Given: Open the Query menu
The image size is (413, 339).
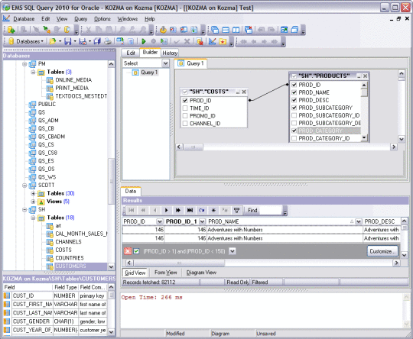Looking at the screenshot, I should (80, 19).
